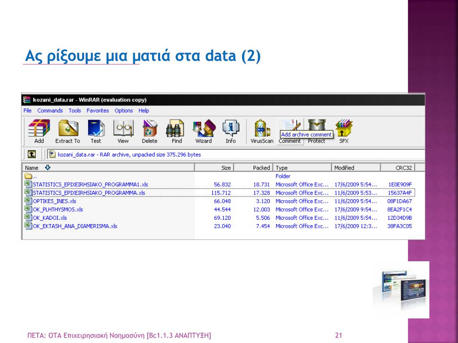458x343 pixels.
Task: Sort by the Packed column header
Action: [x=253, y=168]
